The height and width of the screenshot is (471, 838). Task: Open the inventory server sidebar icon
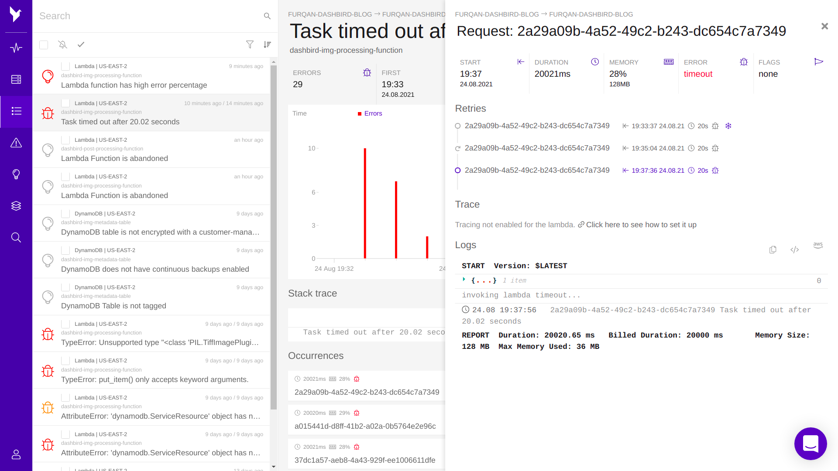point(16,79)
